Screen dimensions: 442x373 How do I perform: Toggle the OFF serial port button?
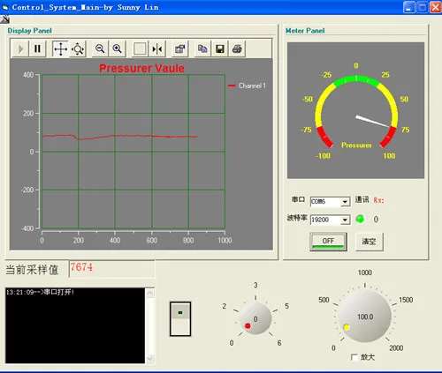click(x=328, y=242)
